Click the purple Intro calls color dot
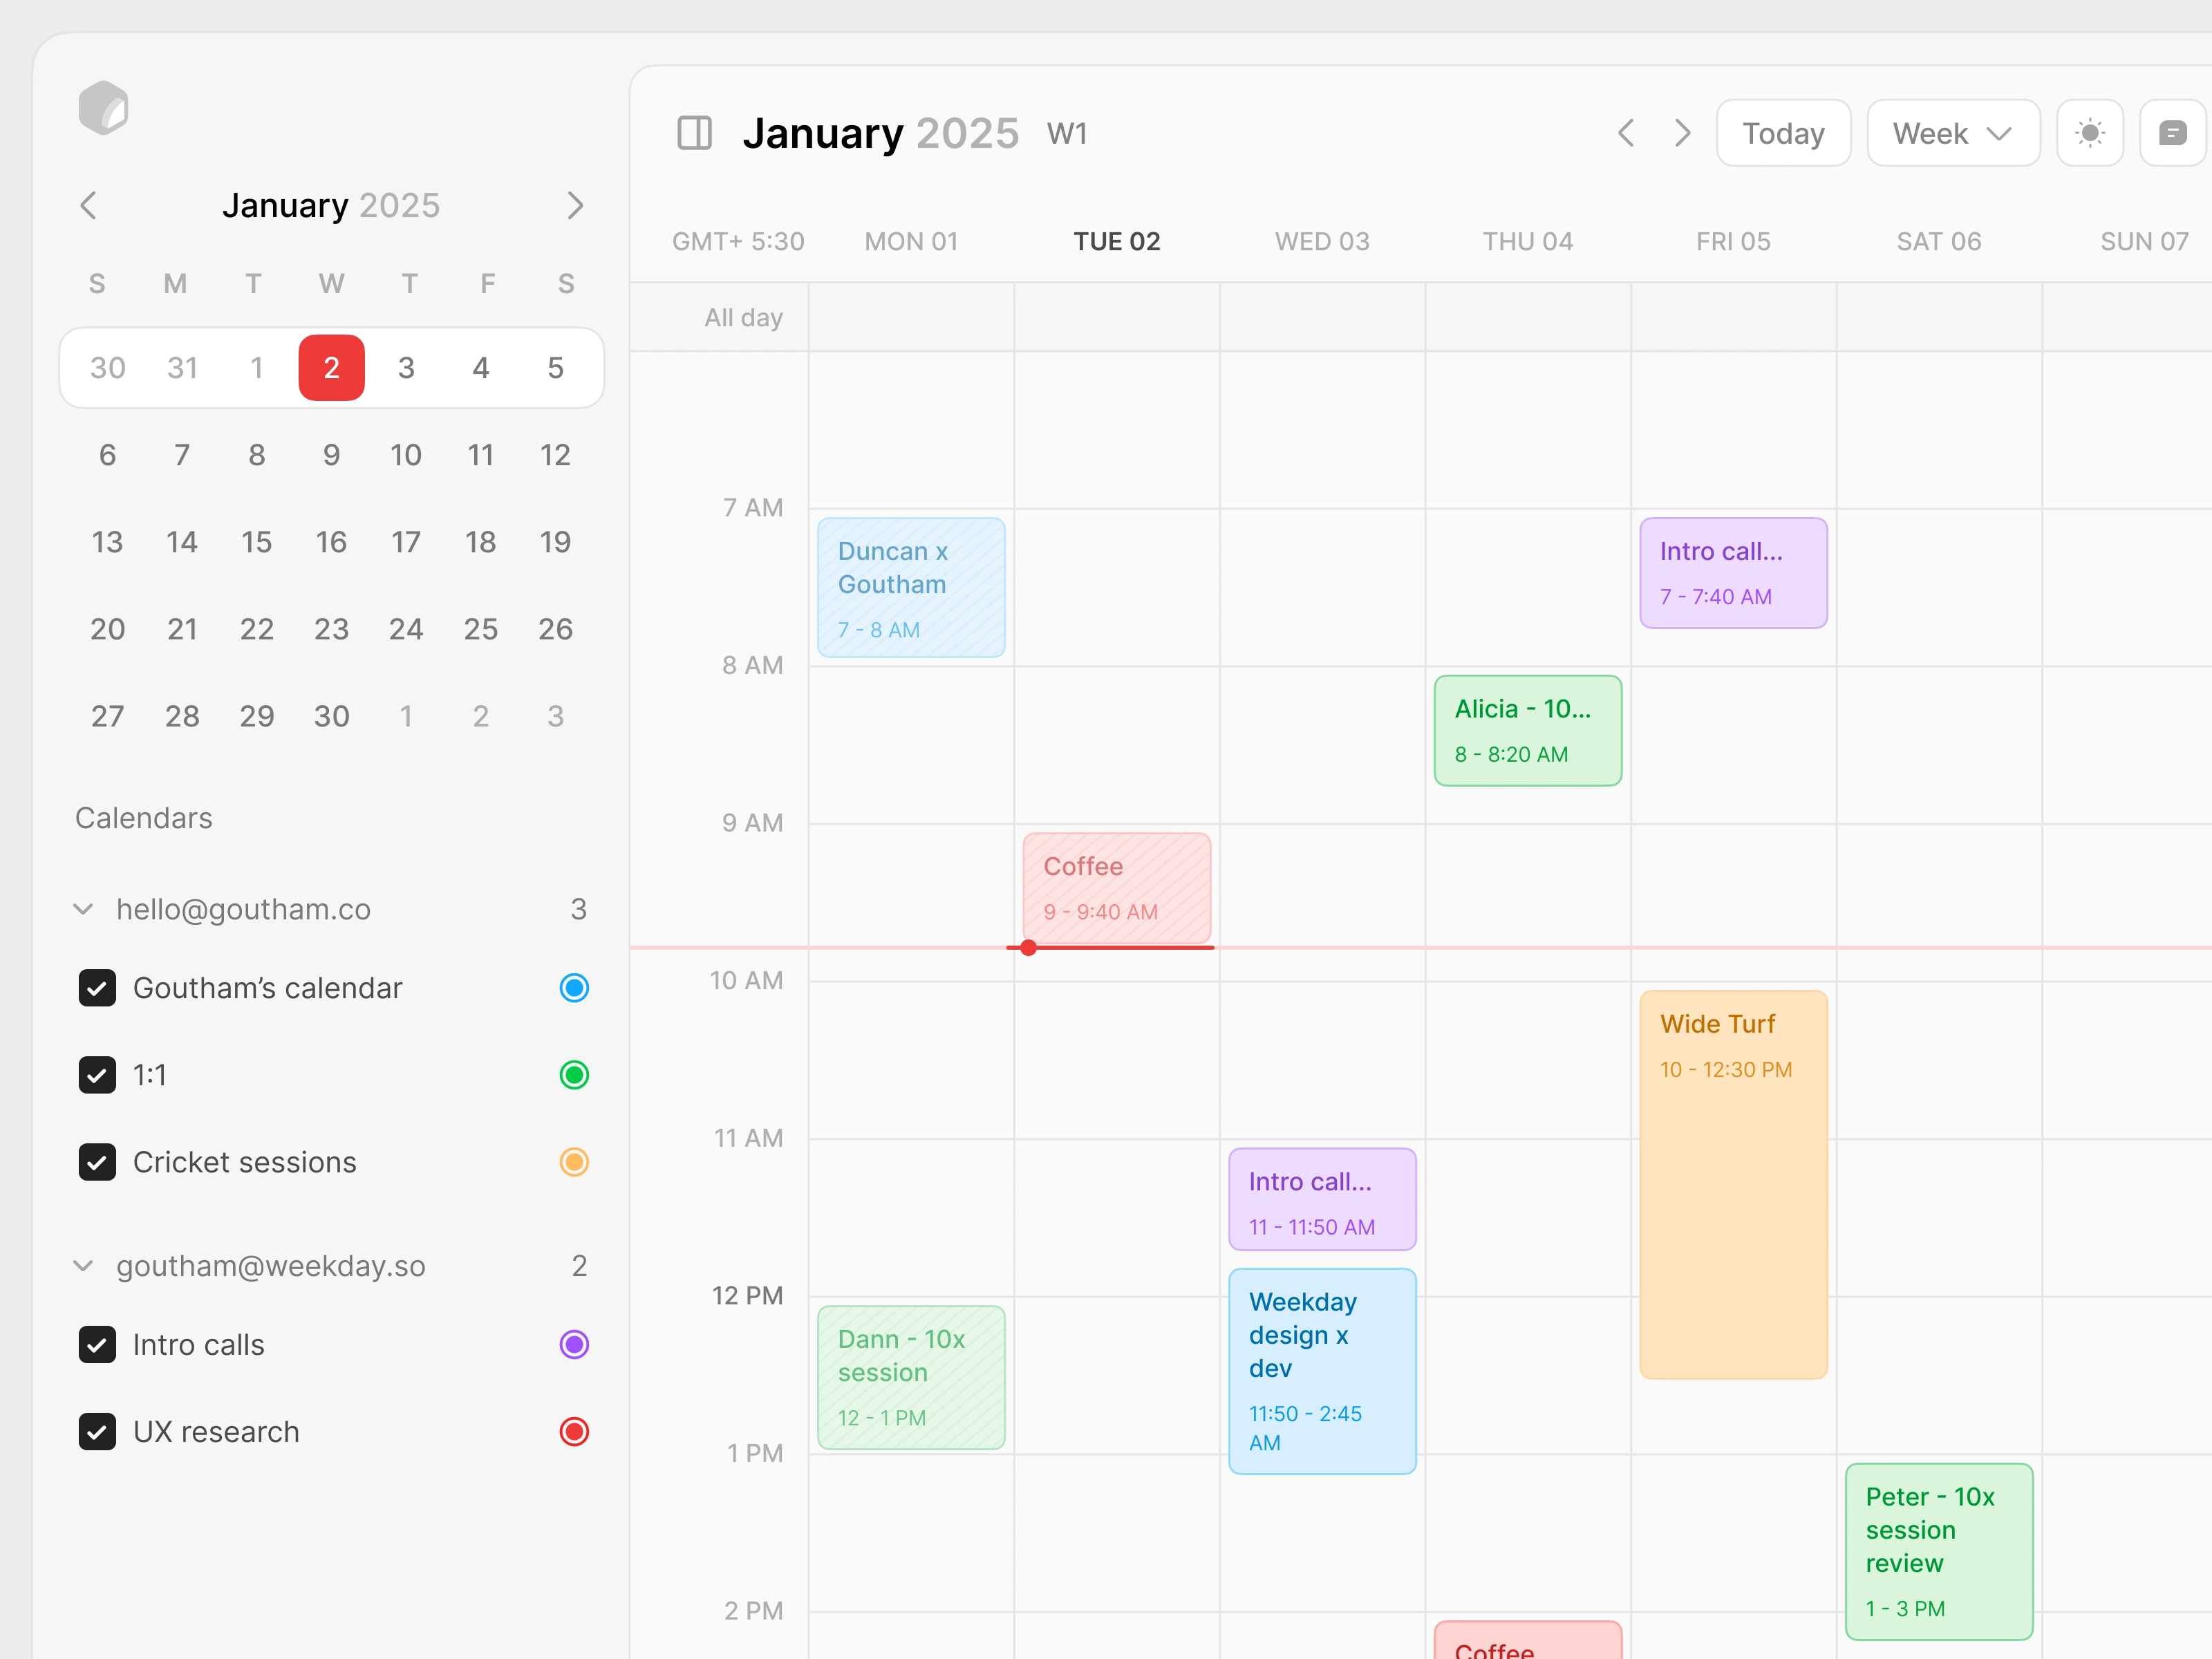Viewport: 2212px width, 1659px height. [574, 1345]
